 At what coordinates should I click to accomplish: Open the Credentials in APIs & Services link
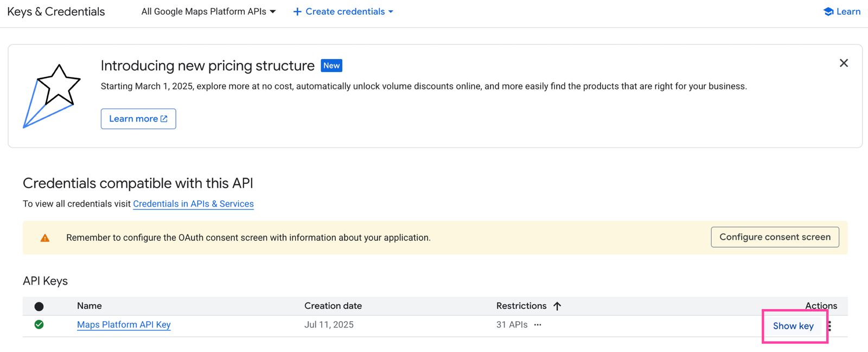coord(193,204)
